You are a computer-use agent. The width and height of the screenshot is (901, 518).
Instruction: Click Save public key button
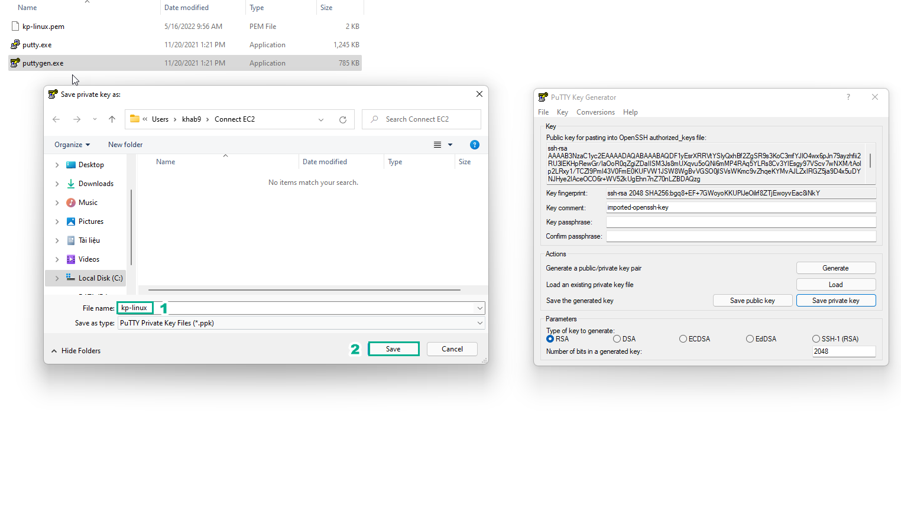coord(752,301)
